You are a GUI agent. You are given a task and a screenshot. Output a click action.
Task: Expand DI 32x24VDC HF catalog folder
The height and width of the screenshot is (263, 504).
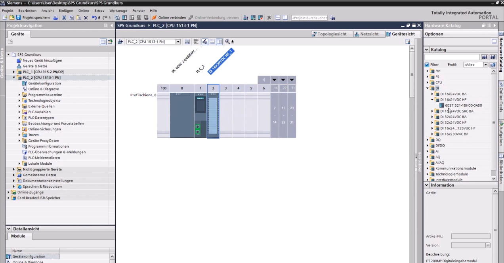(x=432, y=123)
